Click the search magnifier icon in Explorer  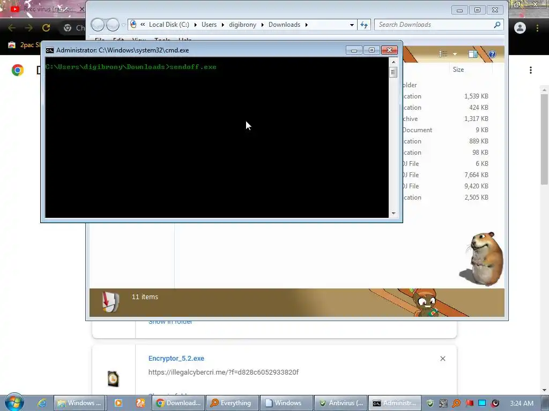click(497, 25)
